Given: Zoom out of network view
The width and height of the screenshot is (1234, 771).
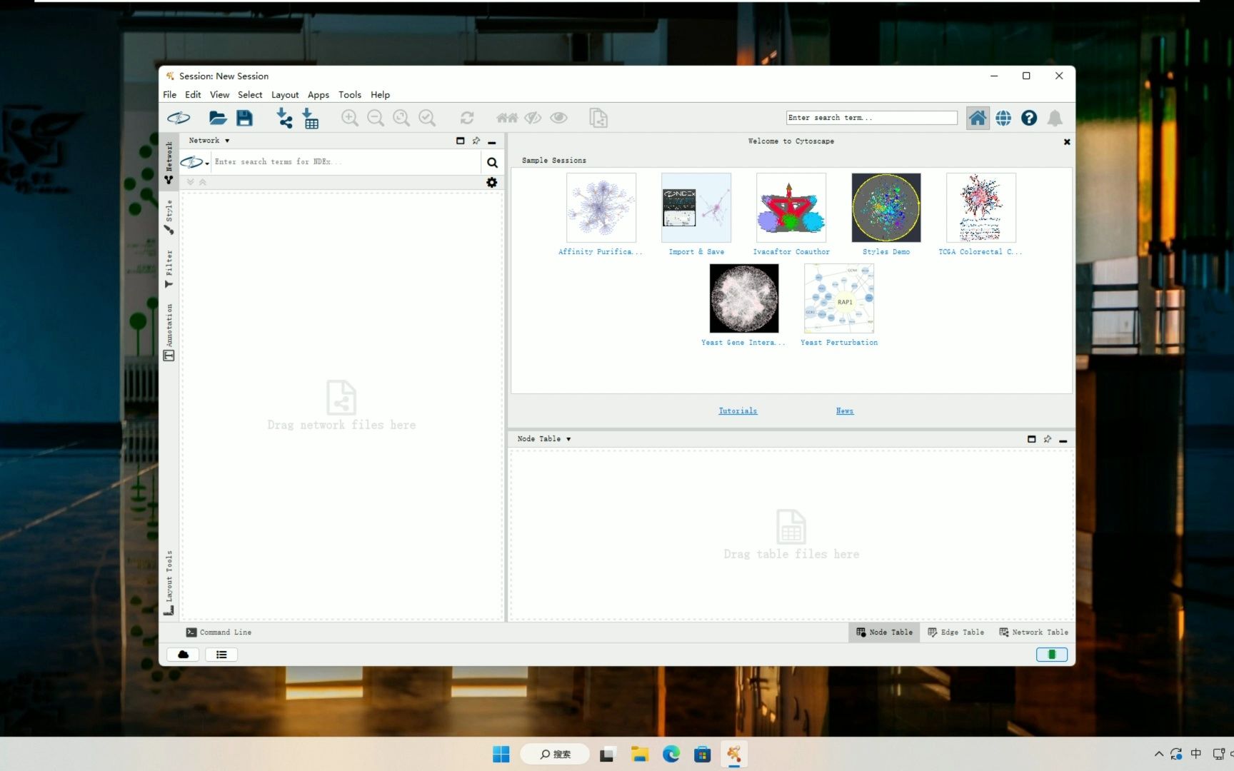Looking at the screenshot, I should click(376, 118).
